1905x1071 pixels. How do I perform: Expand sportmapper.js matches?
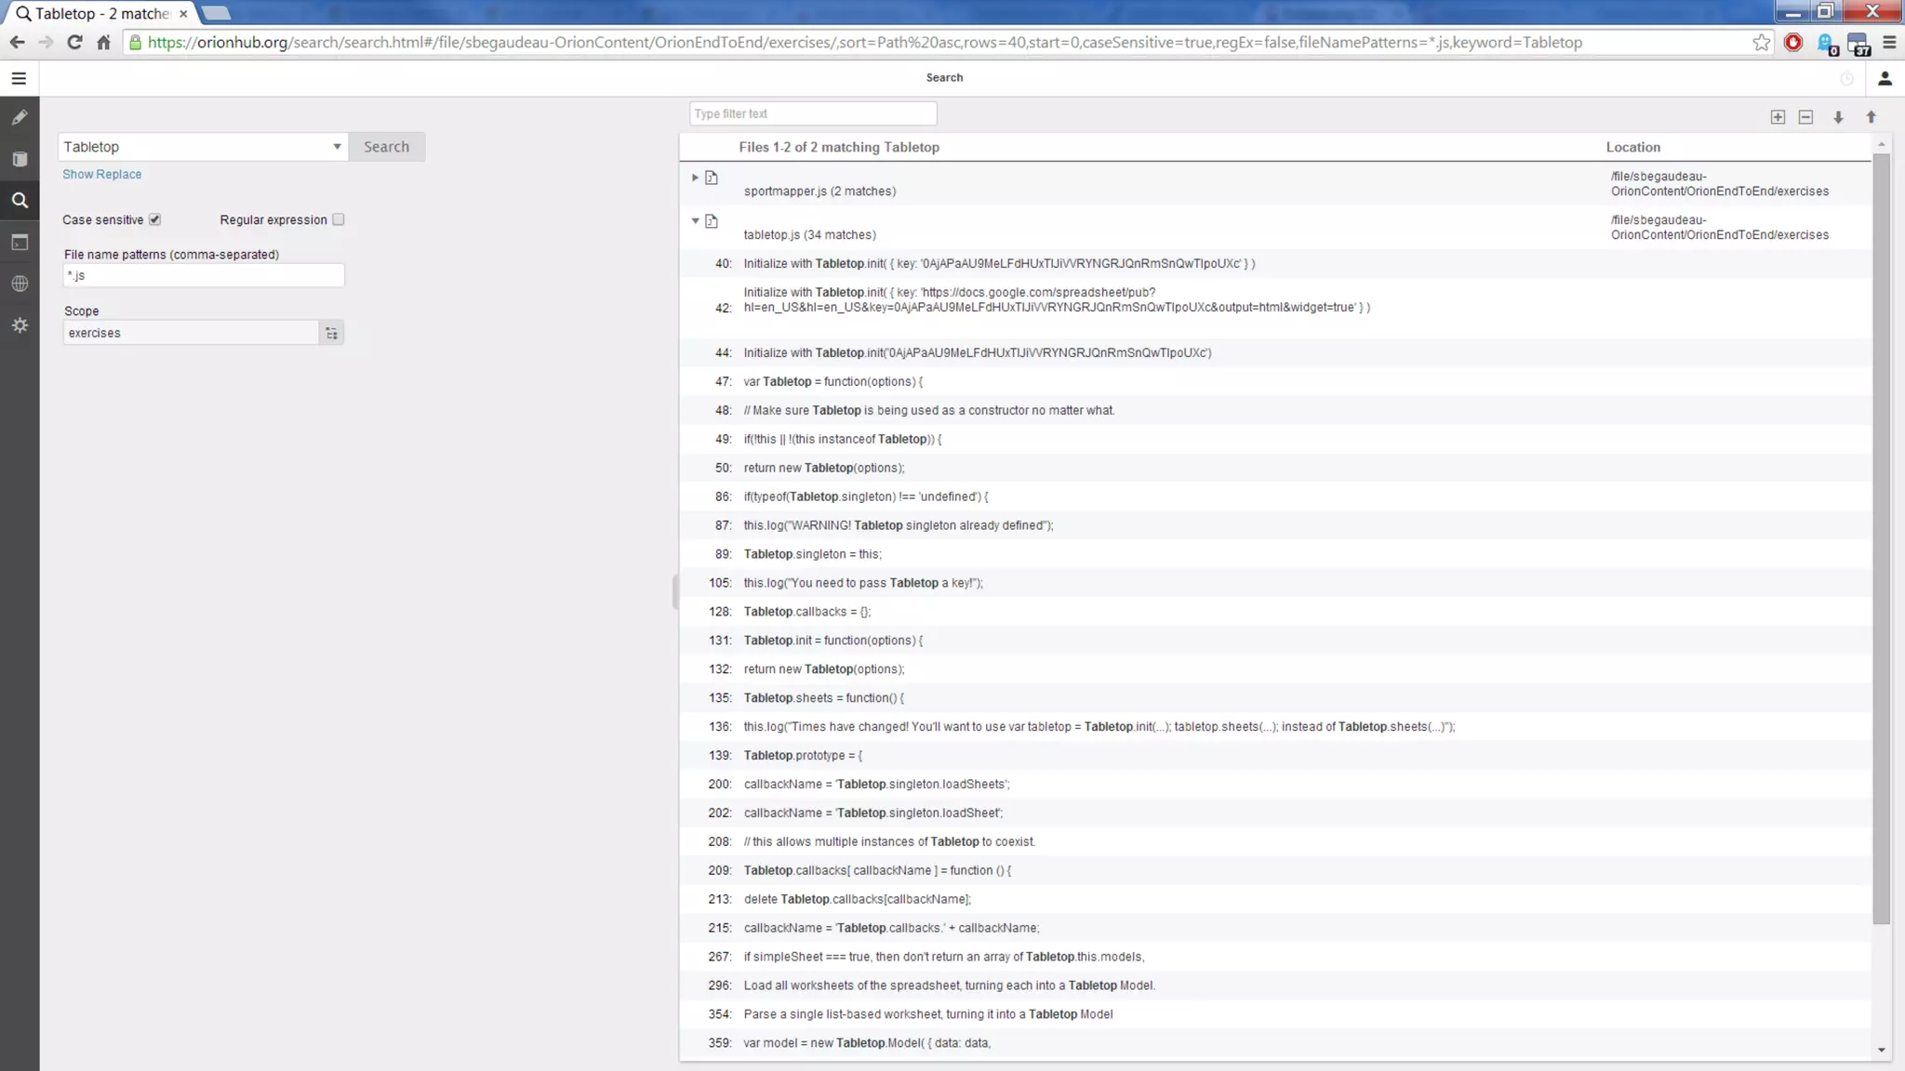point(695,178)
